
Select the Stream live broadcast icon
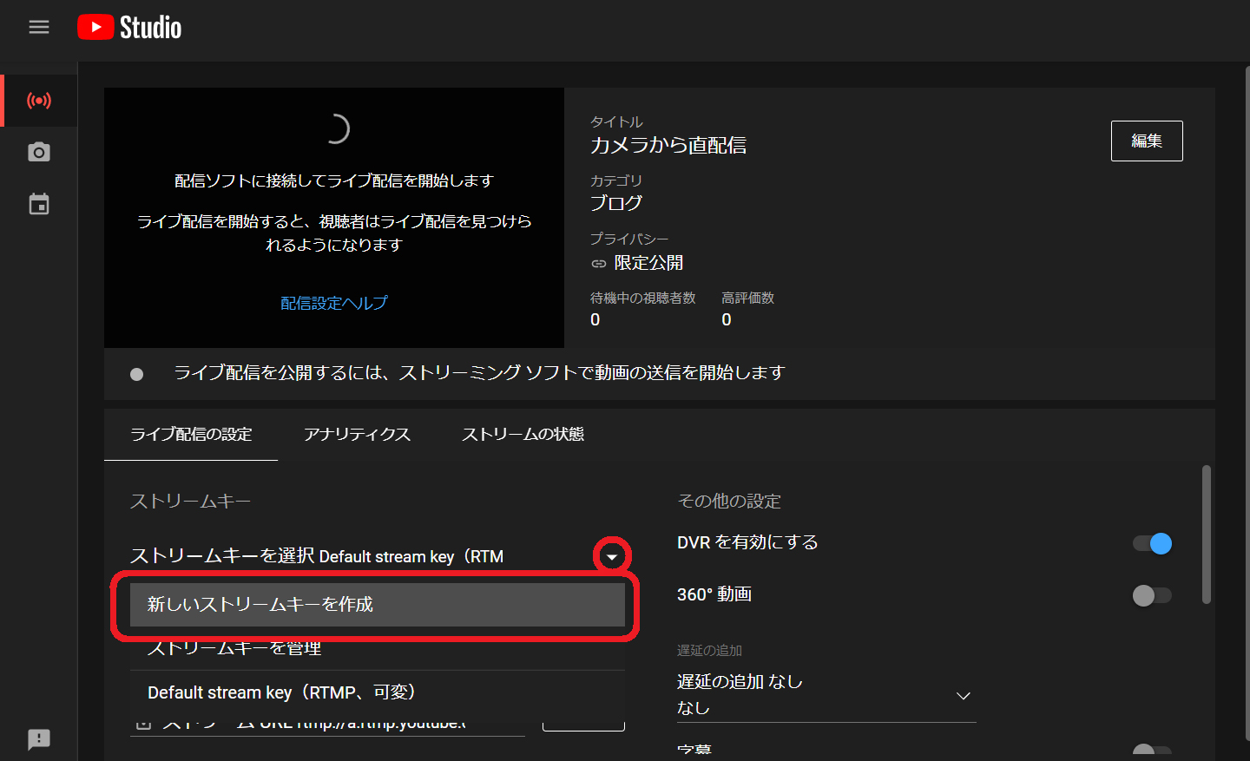(x=39, y=101)
